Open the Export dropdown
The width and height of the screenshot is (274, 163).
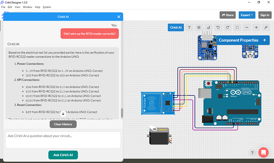point(247,15)
